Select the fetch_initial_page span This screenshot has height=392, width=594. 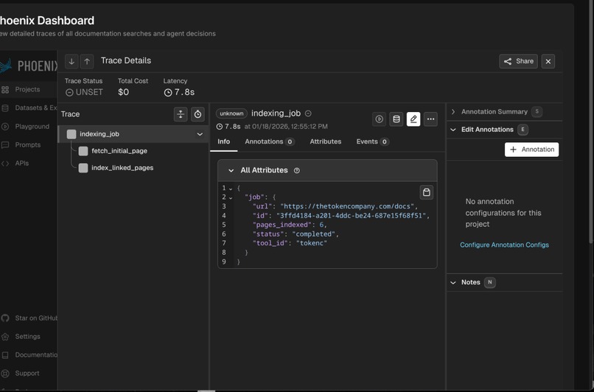(x=119, y=151)
